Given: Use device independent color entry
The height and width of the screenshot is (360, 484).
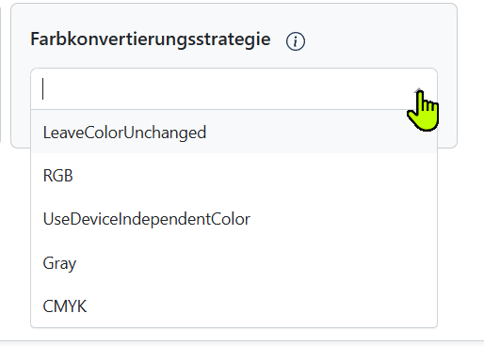Looking at the screenshot, I should pyautogui.click(x=234, y=219).
